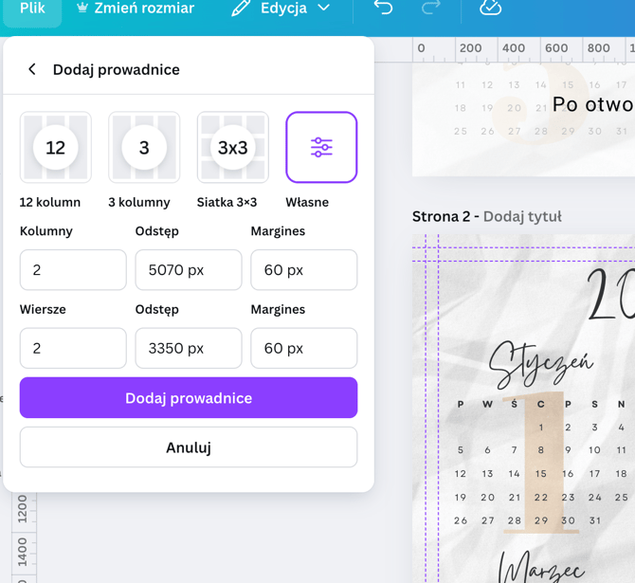This screenshot has height=583, width=635.
Task: Click Dodaj tytuł next to Strona 2
Action: point(522,217)
